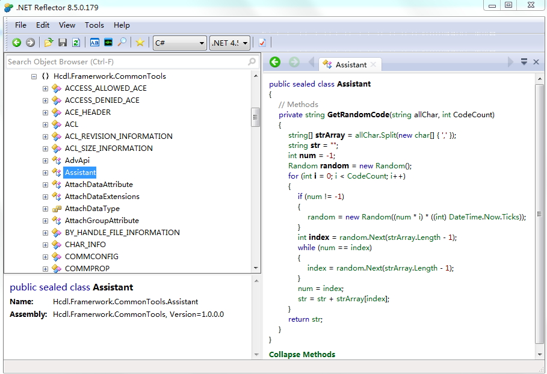Screen dimensions: 547x374
Task: Click the code pane greyed forward arrow
Action: [294, 63]
